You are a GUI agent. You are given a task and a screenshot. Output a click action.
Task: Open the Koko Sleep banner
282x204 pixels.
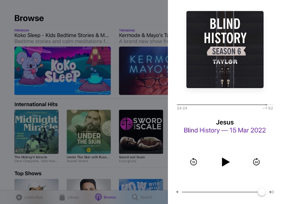(62, 71)
